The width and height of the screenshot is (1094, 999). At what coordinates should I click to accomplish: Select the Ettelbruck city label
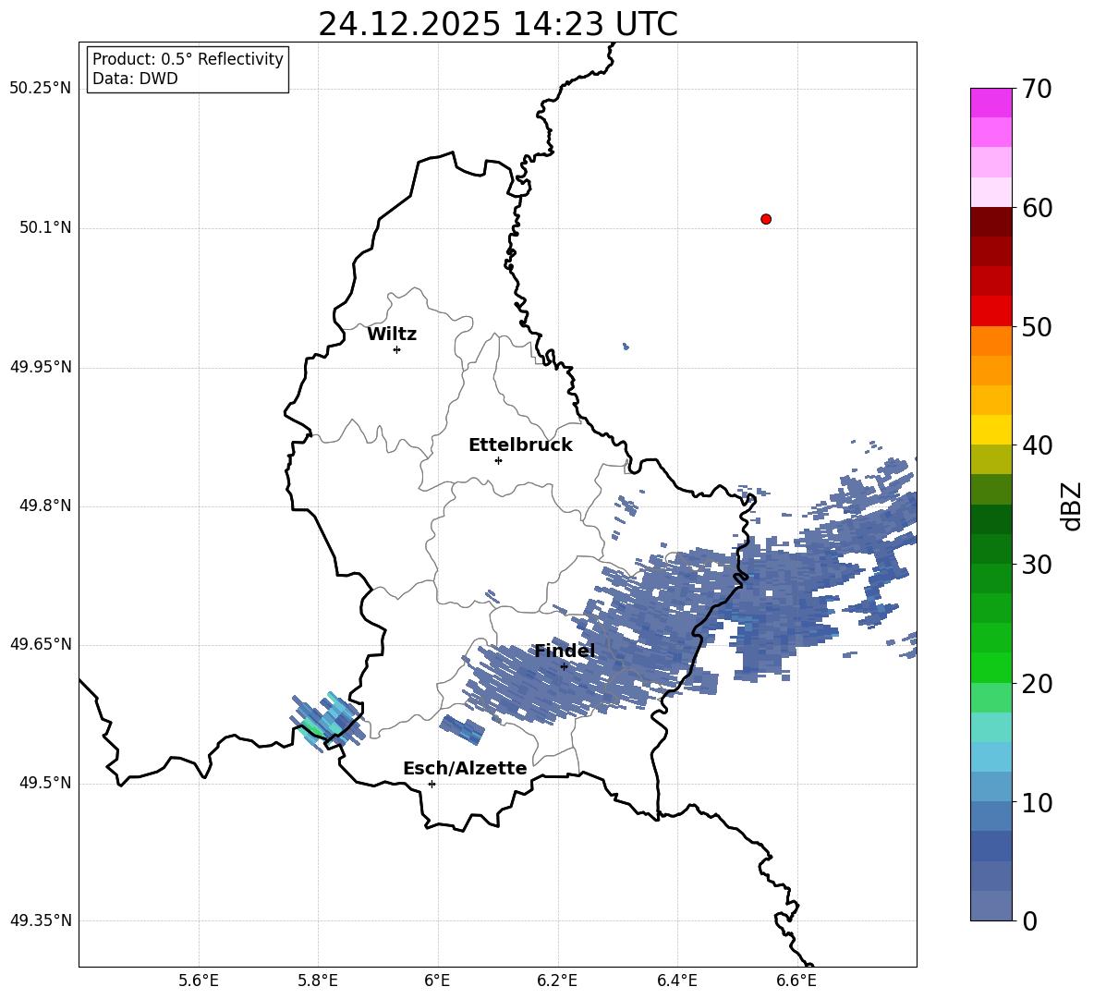520,445
